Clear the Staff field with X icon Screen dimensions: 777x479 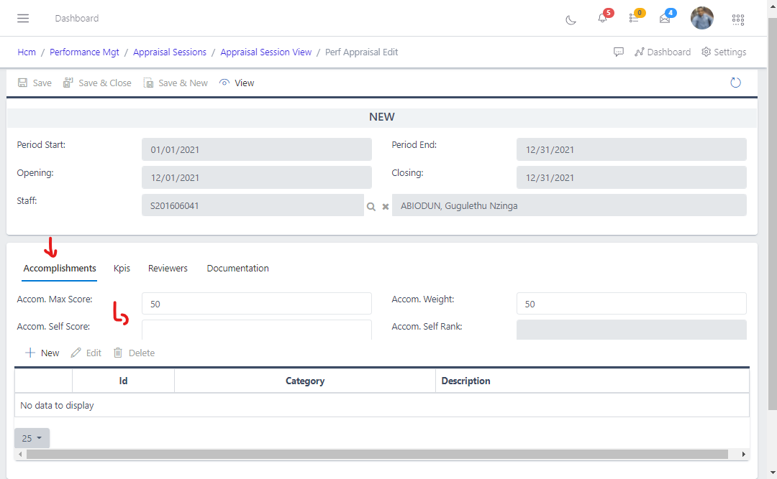point(386,206)
